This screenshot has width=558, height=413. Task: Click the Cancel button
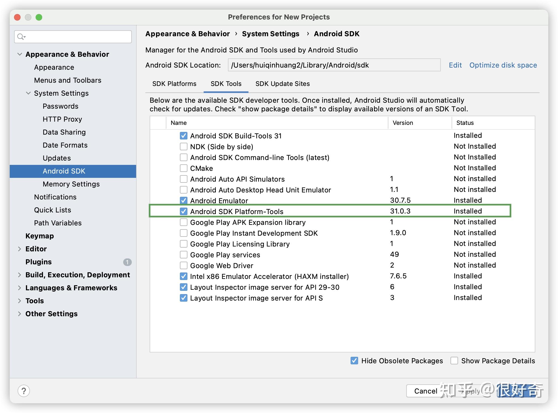[425, 391]
